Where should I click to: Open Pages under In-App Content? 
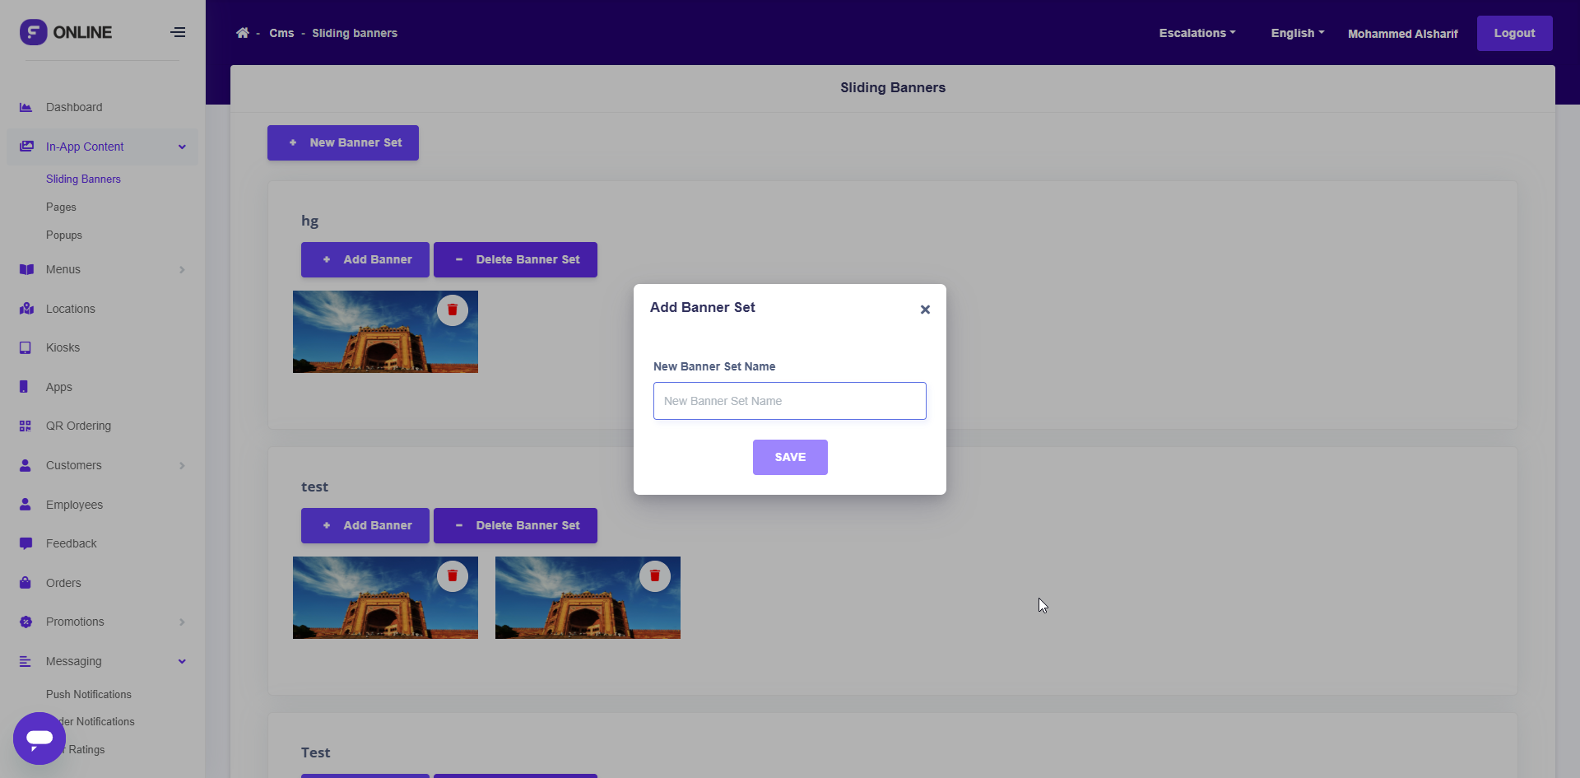tap(61, 207)
